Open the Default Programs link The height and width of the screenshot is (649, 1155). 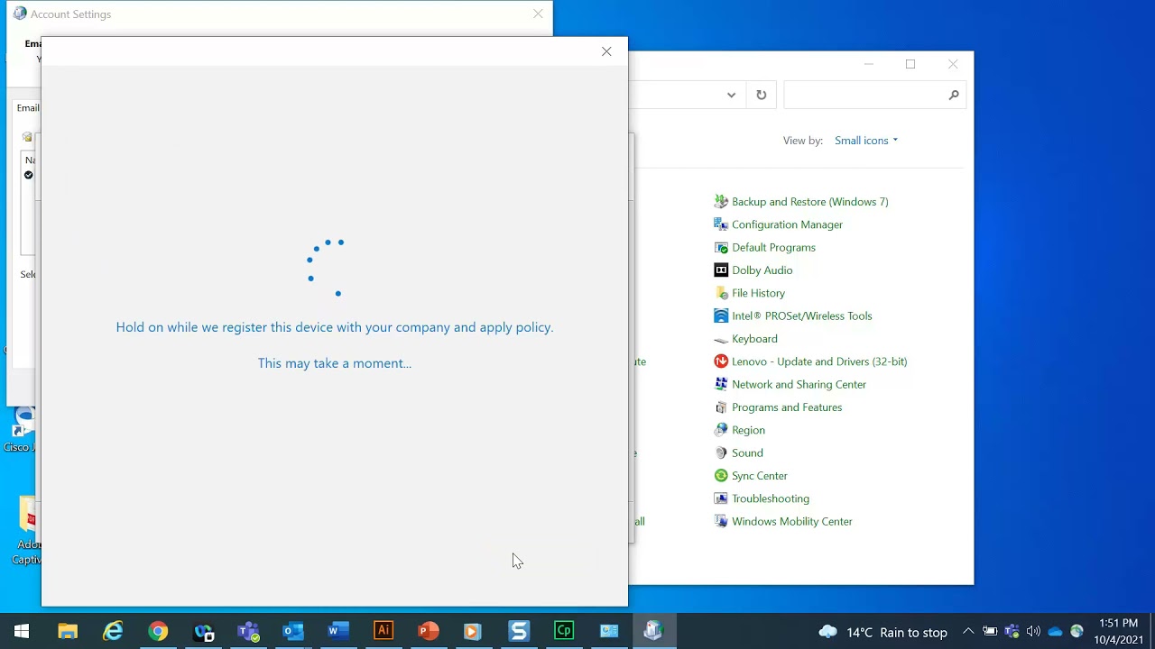click(773, 247)
